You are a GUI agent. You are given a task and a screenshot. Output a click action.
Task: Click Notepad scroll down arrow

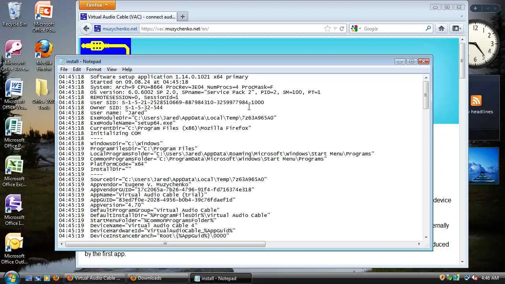[x=426, y=237]
